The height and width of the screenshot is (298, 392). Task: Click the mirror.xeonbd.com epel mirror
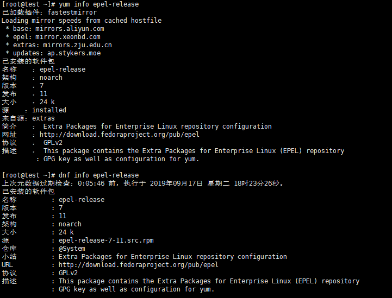point(67,37)
